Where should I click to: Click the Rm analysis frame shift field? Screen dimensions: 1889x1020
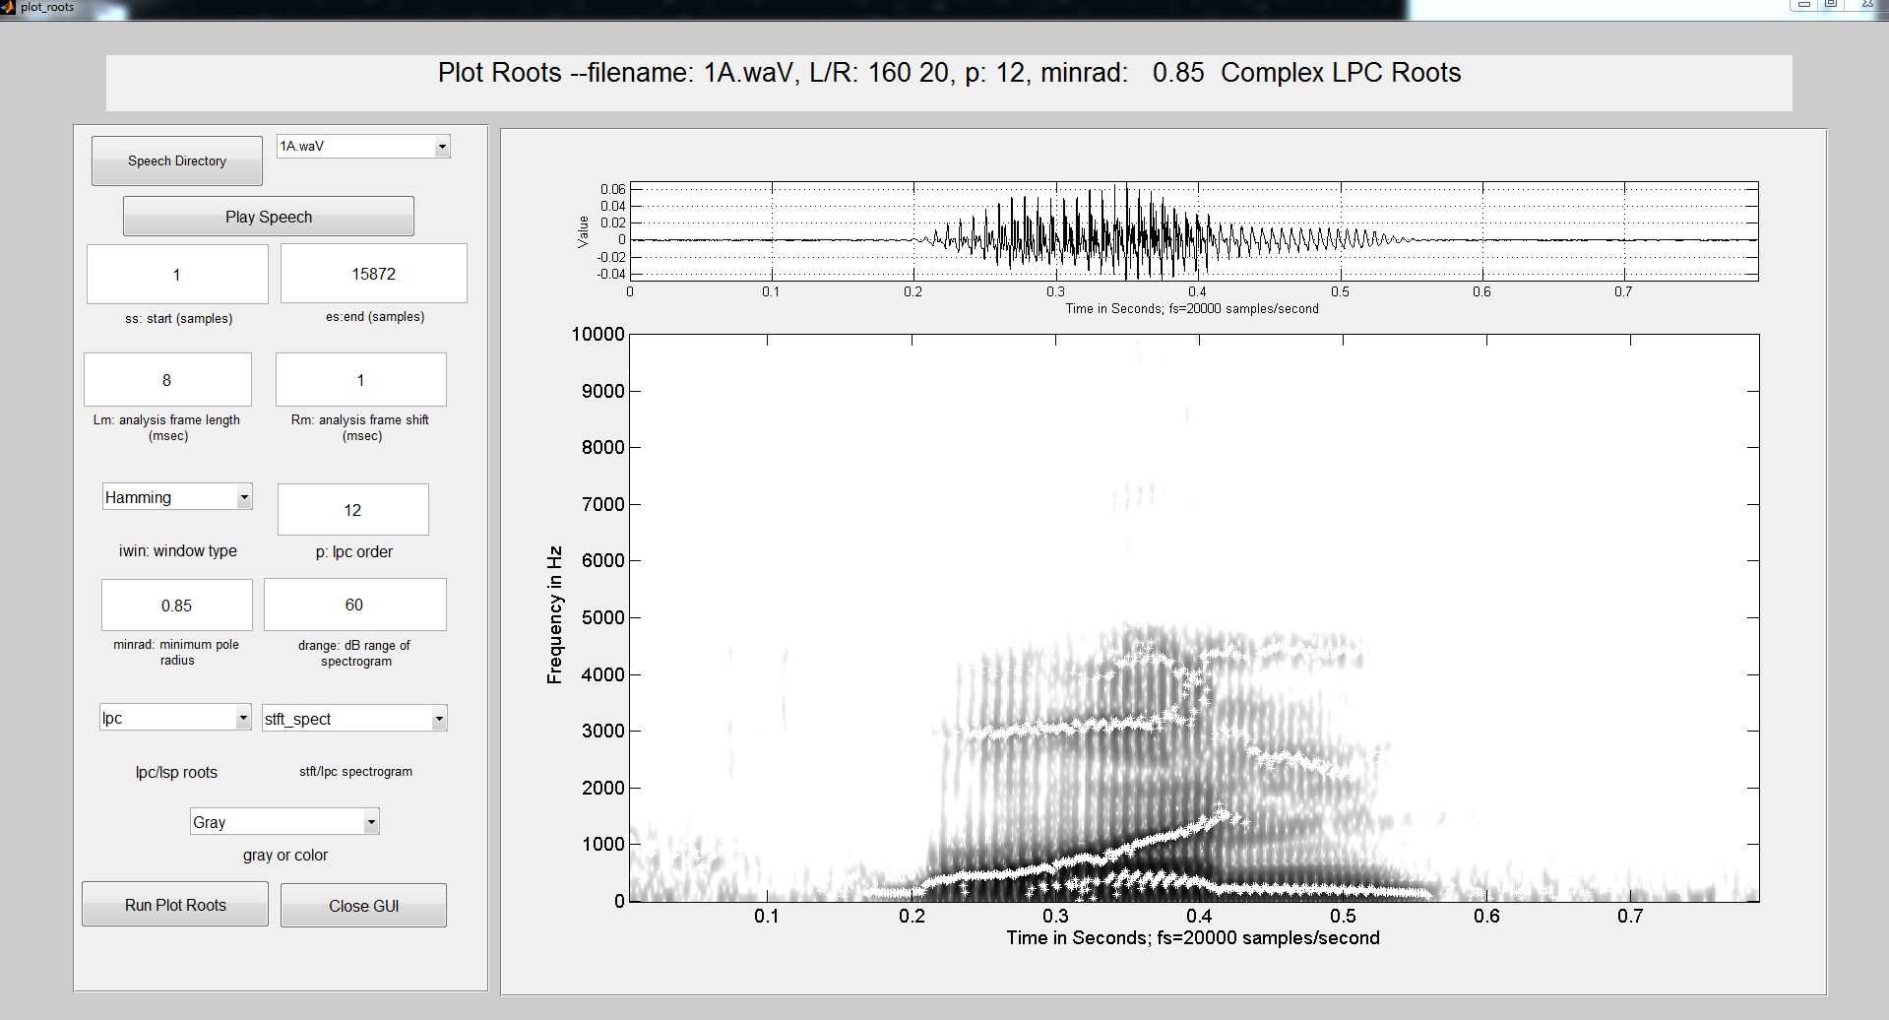pyautogui.click(x=361, y=380)
